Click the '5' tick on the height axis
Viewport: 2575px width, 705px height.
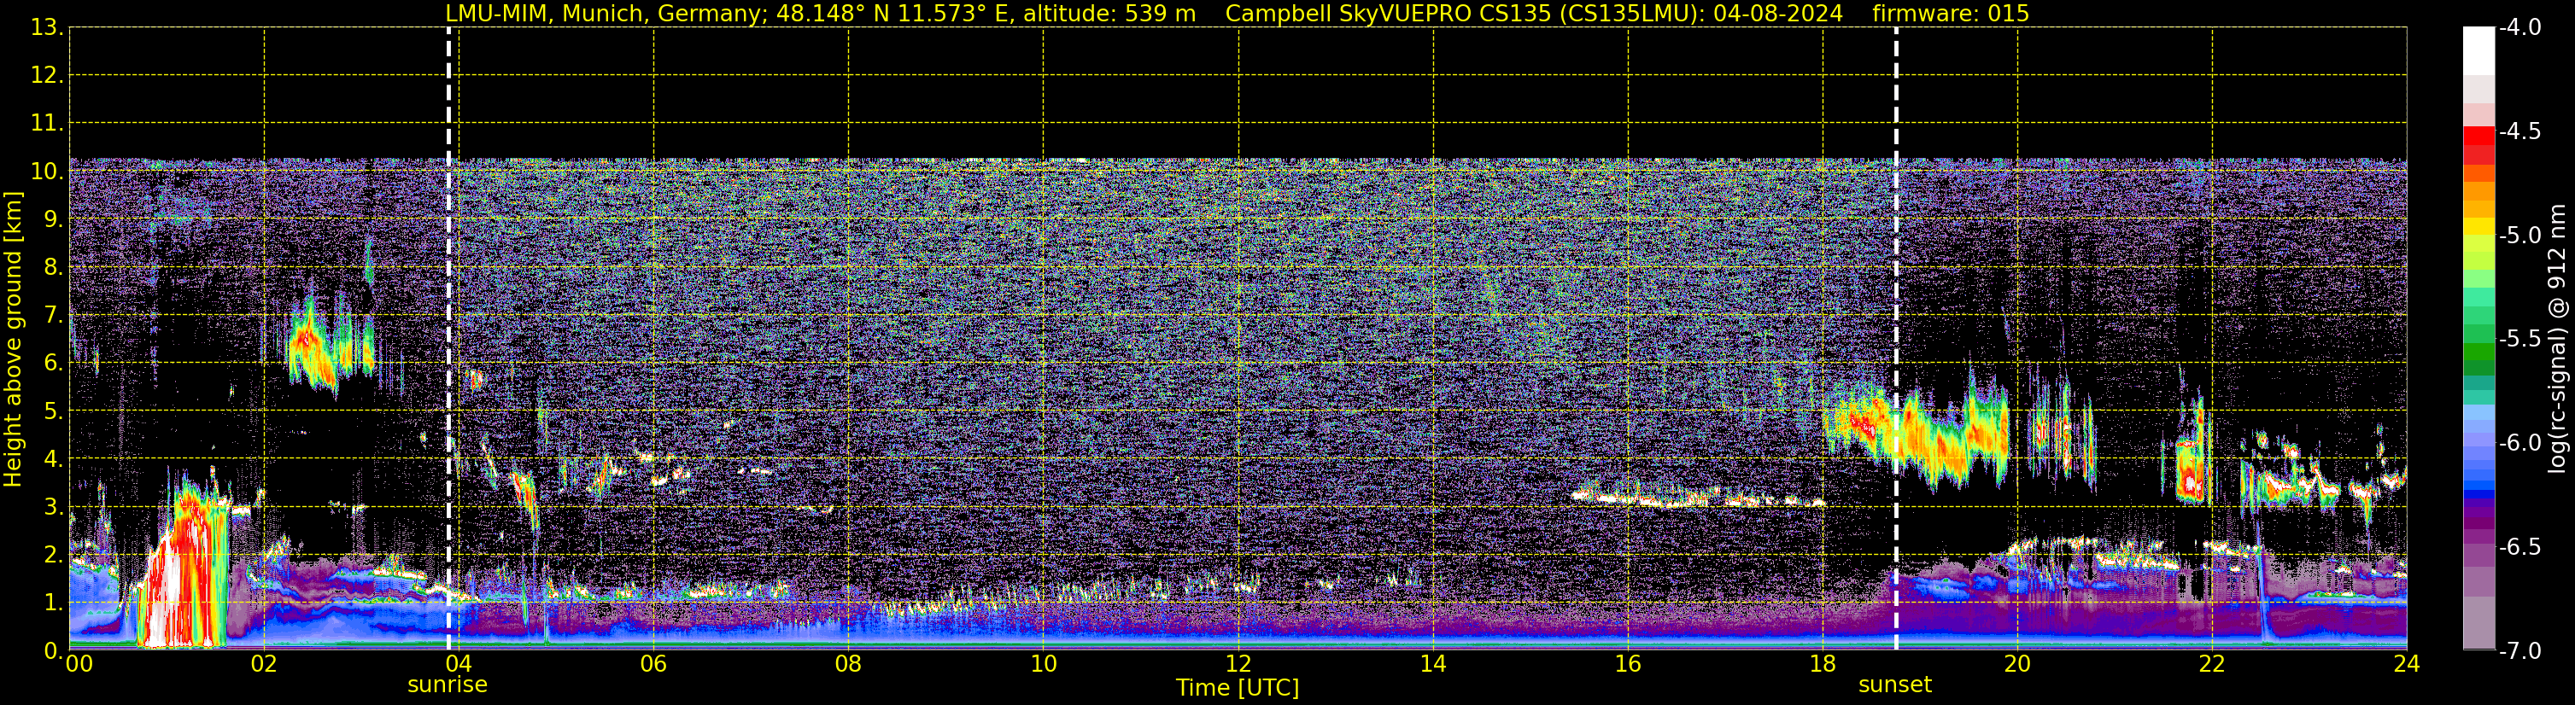pyautogui.click(x=52, y=411)
